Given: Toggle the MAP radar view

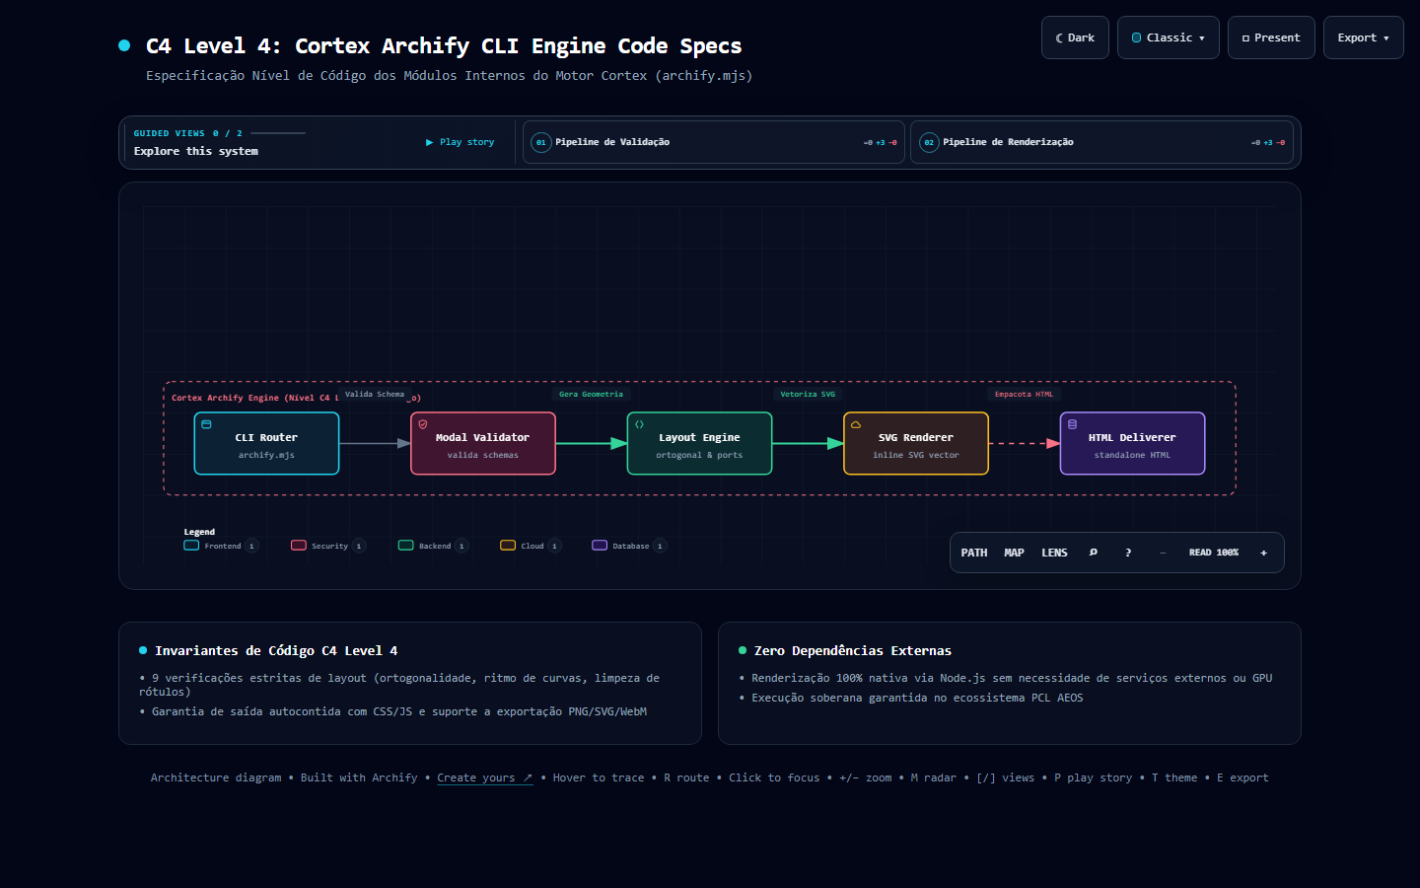Looking at the screenshot, I should (1014, 553).
